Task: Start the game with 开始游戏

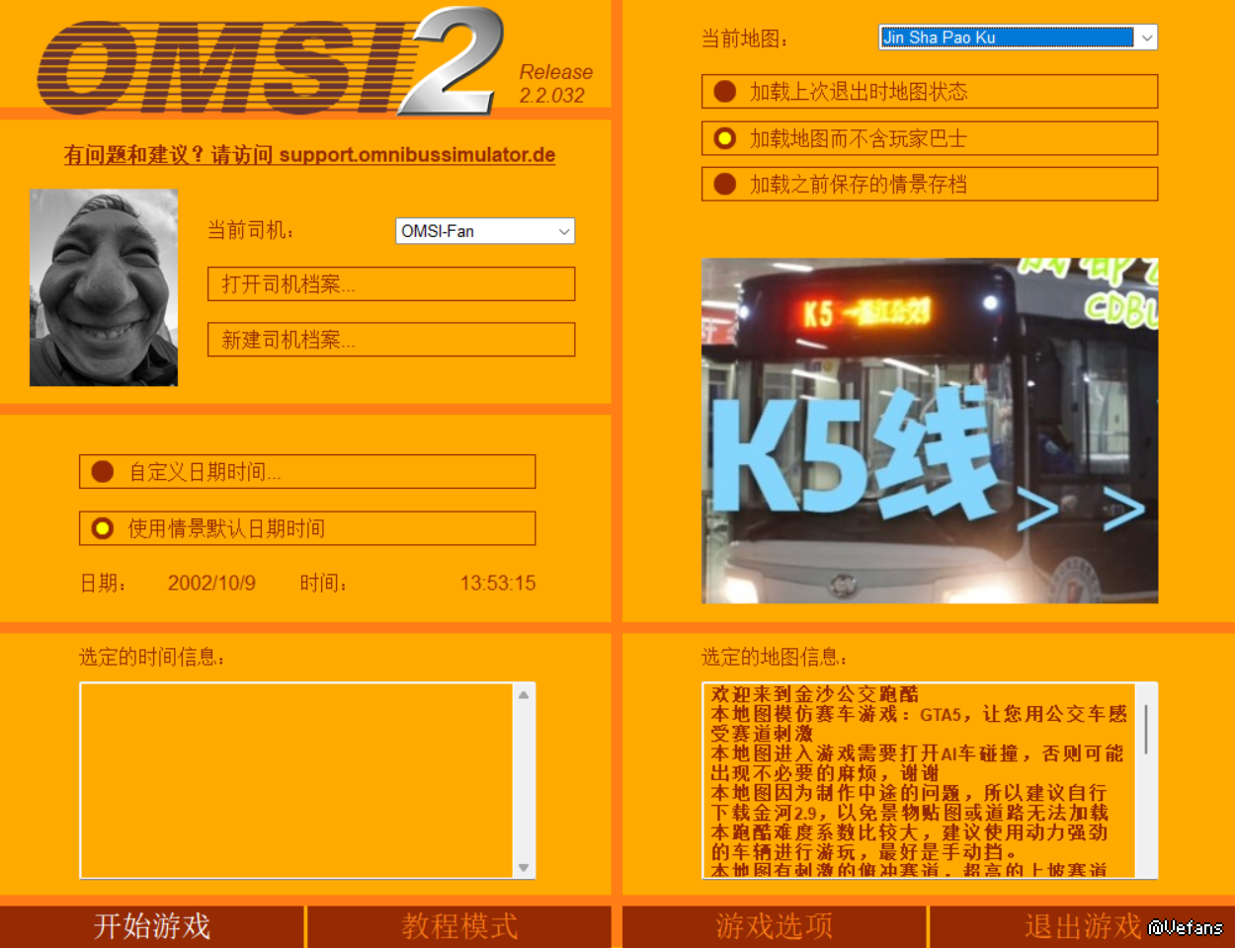Action: [152, 926]
